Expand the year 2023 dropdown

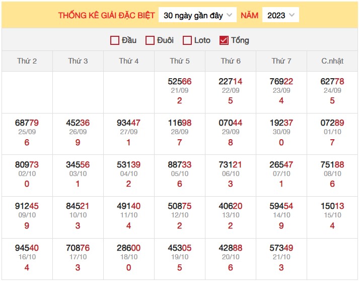coord(280,15)
